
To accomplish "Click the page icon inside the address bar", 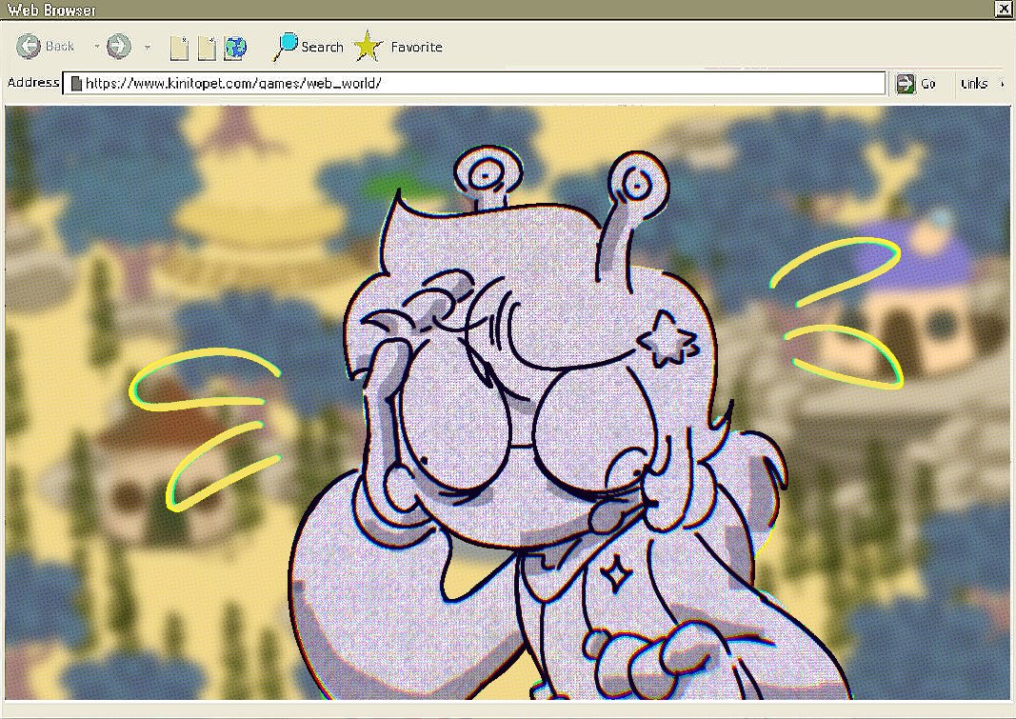I will (x=76, y=84).
